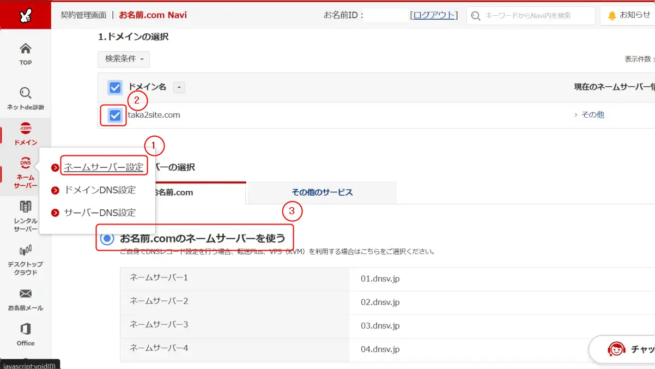Click the 02.dnsv.jp nameserver value
Image resolution: width=655 pixels, height=369 pixels.
(380, 303)
